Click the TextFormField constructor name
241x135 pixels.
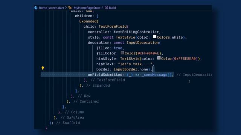[113, 27]
